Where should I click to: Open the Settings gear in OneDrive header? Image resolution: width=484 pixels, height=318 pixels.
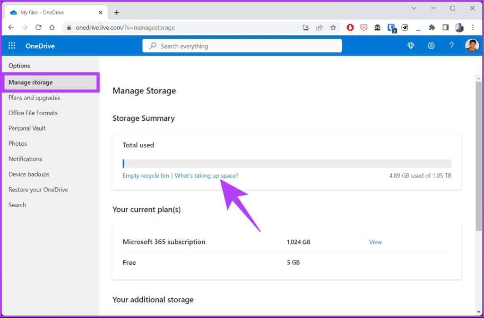coord(431,46)
